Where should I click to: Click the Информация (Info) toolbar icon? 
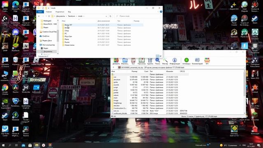coord(175,61)
